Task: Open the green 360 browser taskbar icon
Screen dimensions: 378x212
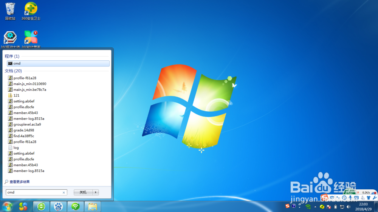Action: click(41, 206)
